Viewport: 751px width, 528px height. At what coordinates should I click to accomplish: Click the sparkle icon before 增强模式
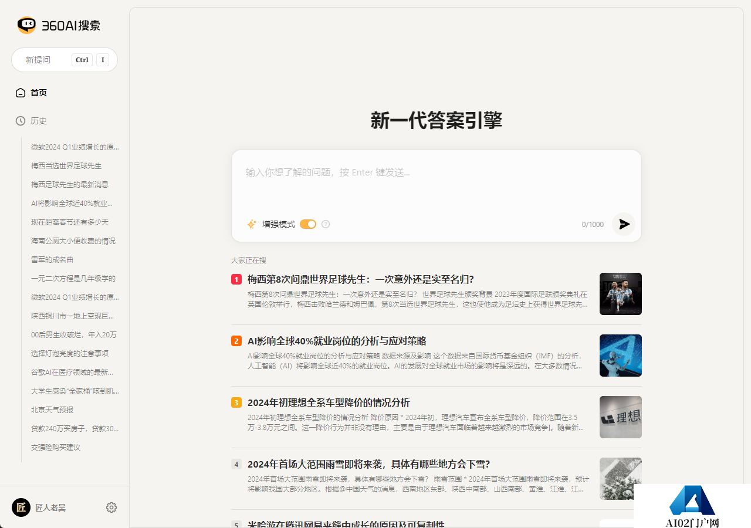coord(251,224)
